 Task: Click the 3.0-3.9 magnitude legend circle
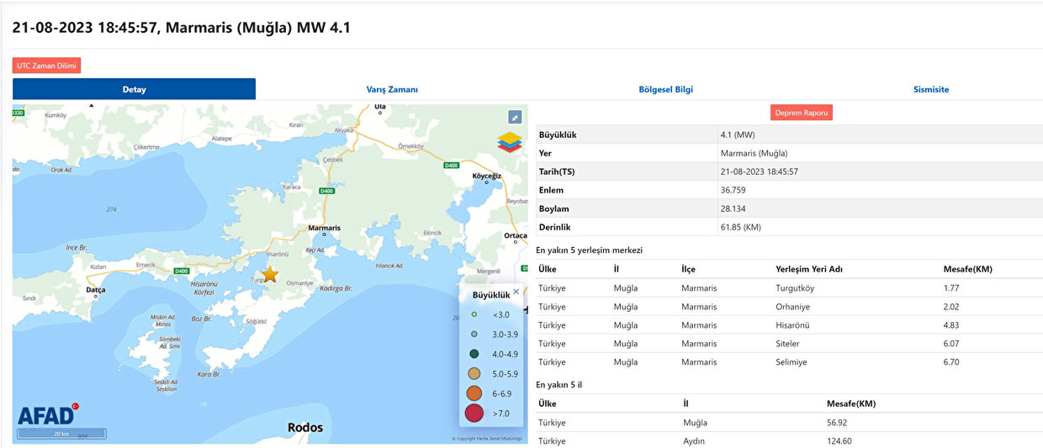(x=474, y=334)
